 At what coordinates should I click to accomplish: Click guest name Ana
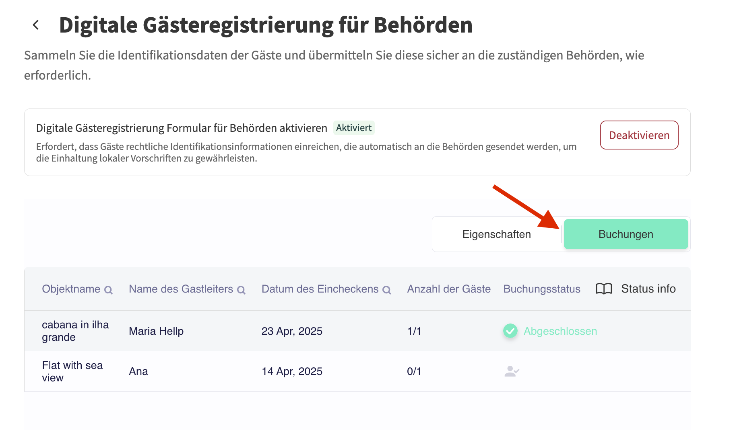pos(138,371)
